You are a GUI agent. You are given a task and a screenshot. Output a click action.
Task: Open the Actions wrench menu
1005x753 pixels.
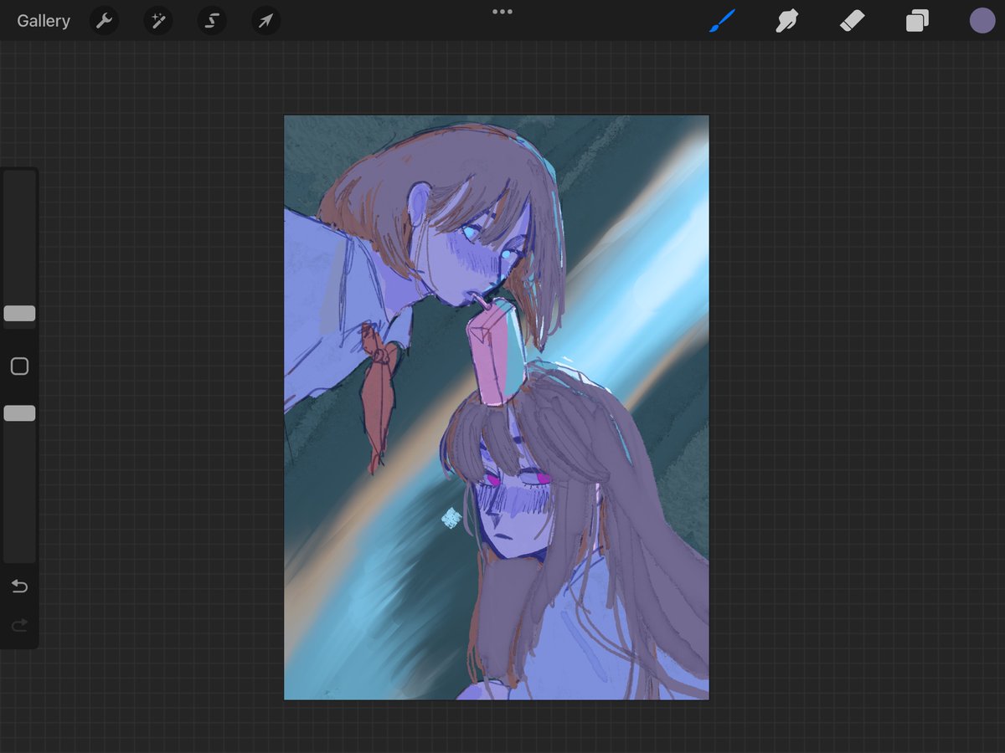[104, 21]
